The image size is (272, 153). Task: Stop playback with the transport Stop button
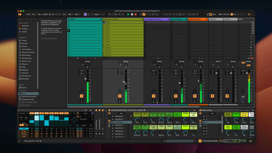(x=132, y=14)
